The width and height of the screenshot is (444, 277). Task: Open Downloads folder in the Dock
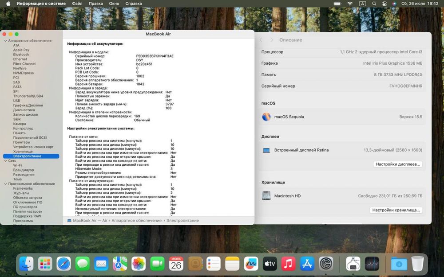pos(399,264)
